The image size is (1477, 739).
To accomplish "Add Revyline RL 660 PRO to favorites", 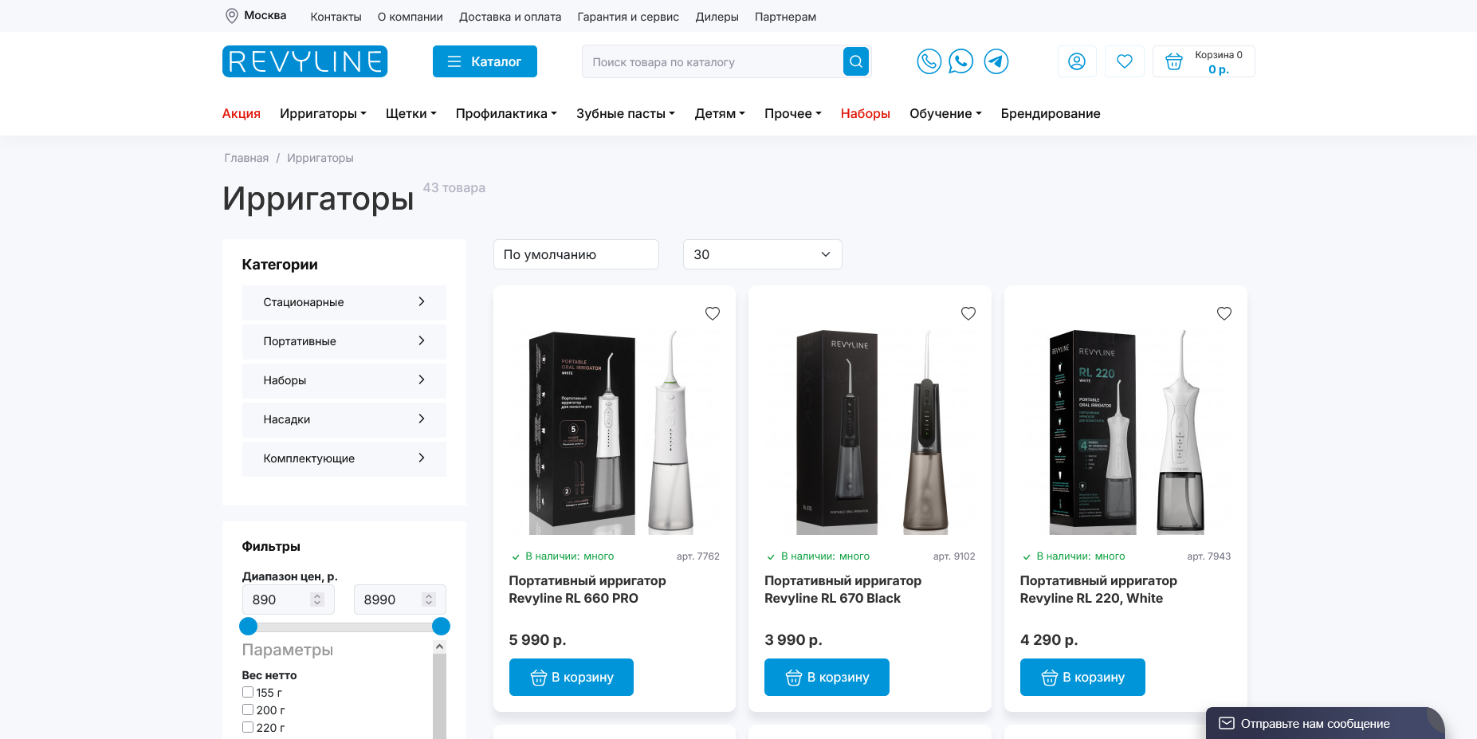I will (x=713, y=313).
